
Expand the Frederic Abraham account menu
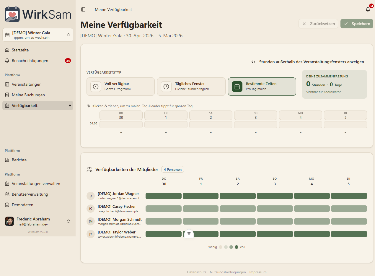click(x=38, y=221)
